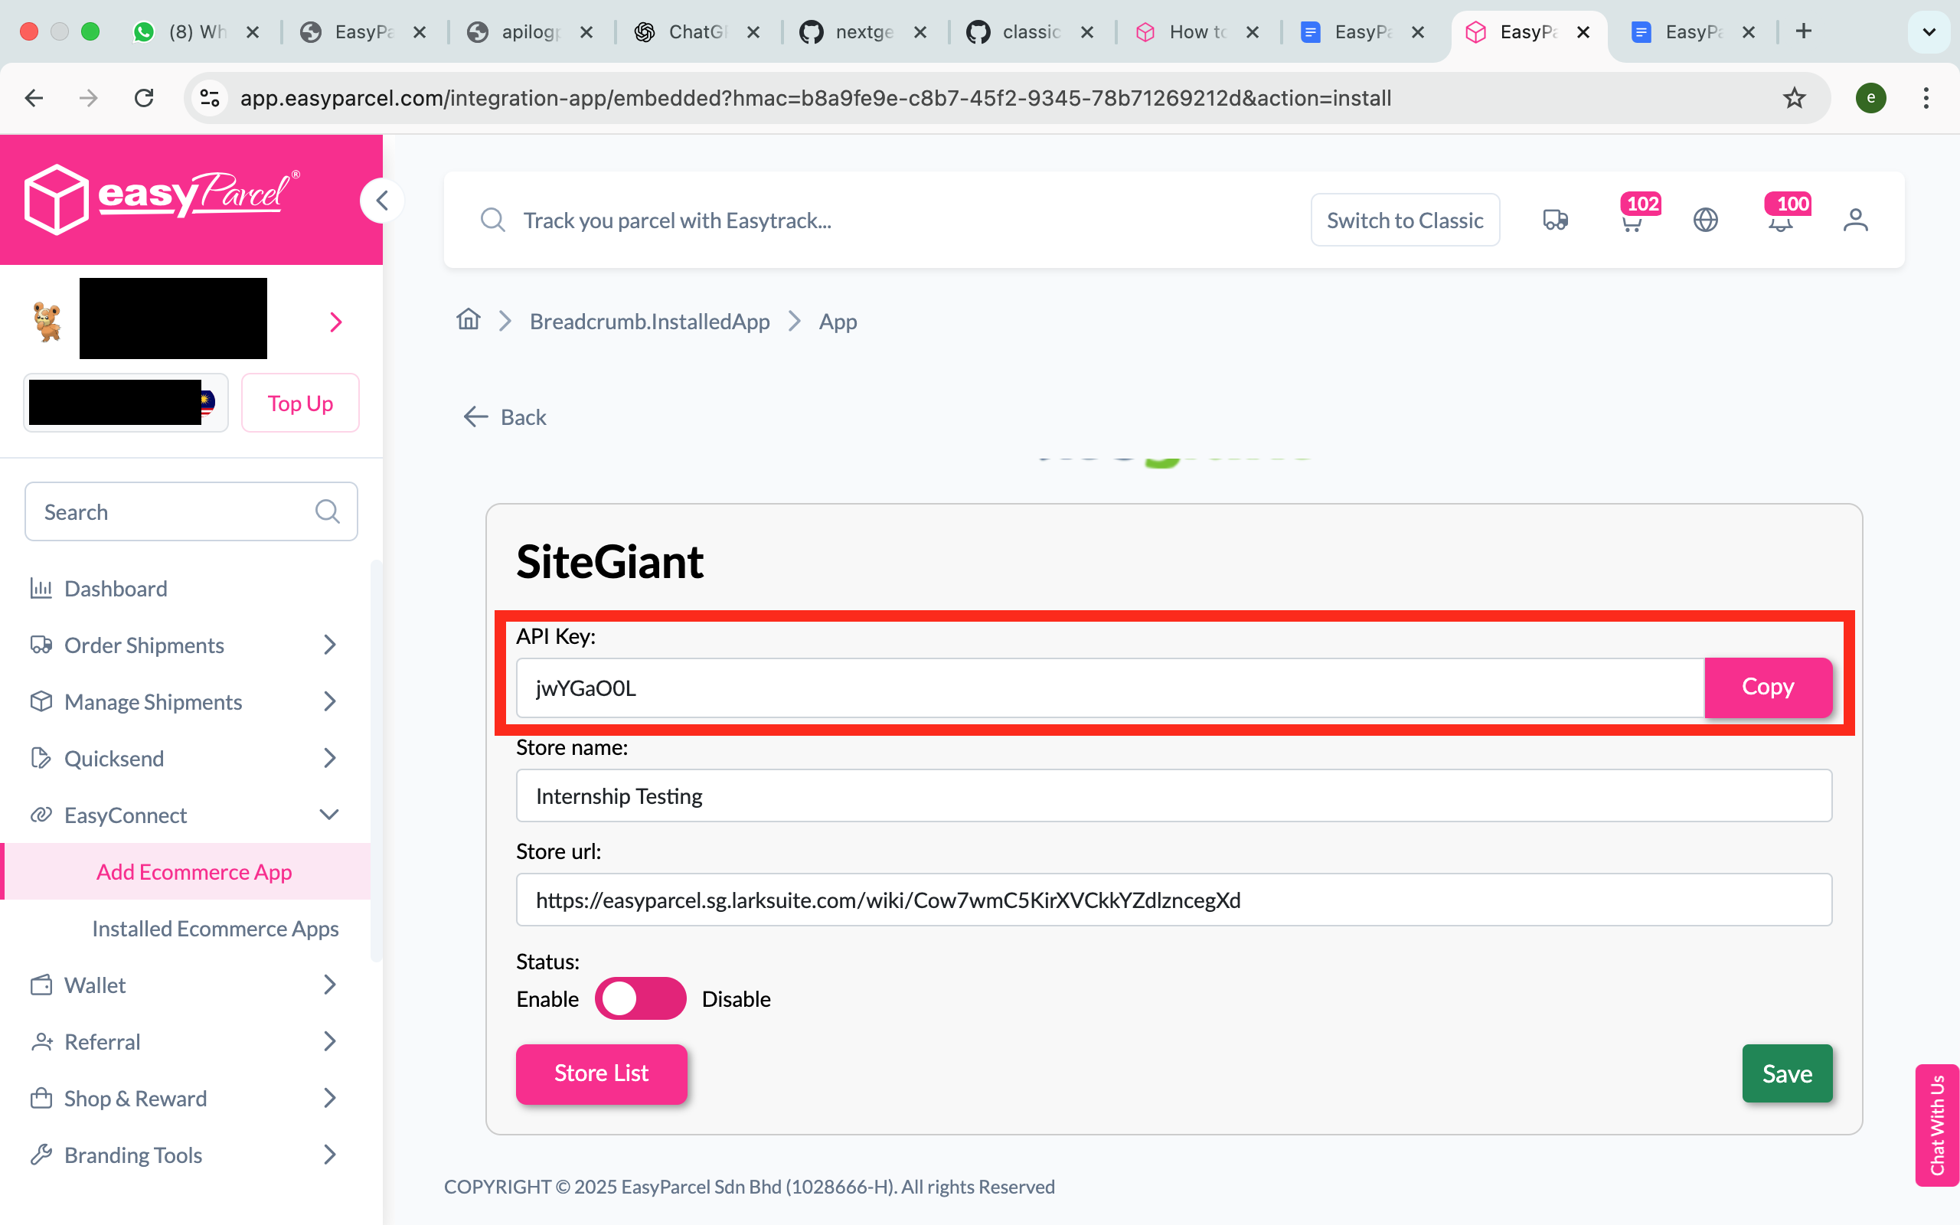Viewport: 1960px width, 1225px height.
Task: Open the shopping cart with 102 badge
Action: pos(1632,220)
